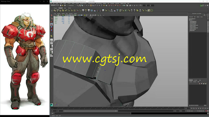Switch to the TURTLE shelf tab
209x117 pixels.
click(69, 8)
